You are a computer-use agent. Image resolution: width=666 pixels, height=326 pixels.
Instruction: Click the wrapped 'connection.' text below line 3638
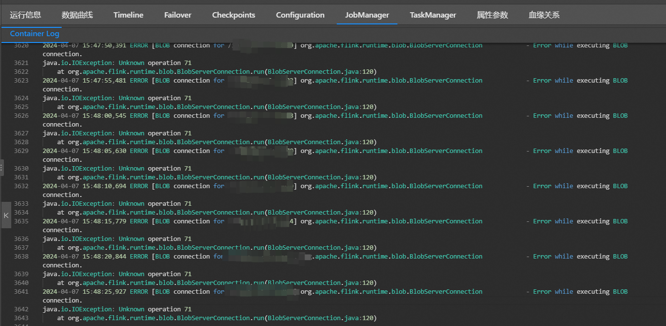(62, 265)
